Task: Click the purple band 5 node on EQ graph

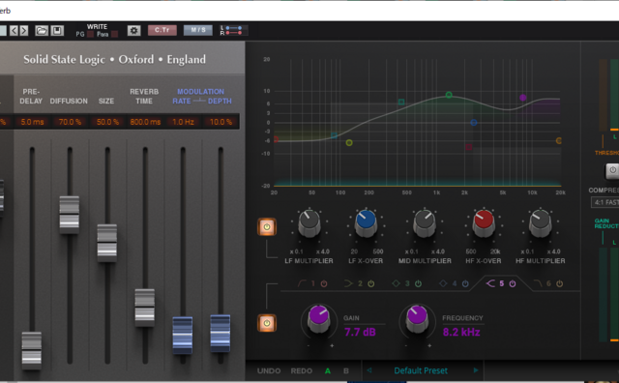Action: pos(523,98)
